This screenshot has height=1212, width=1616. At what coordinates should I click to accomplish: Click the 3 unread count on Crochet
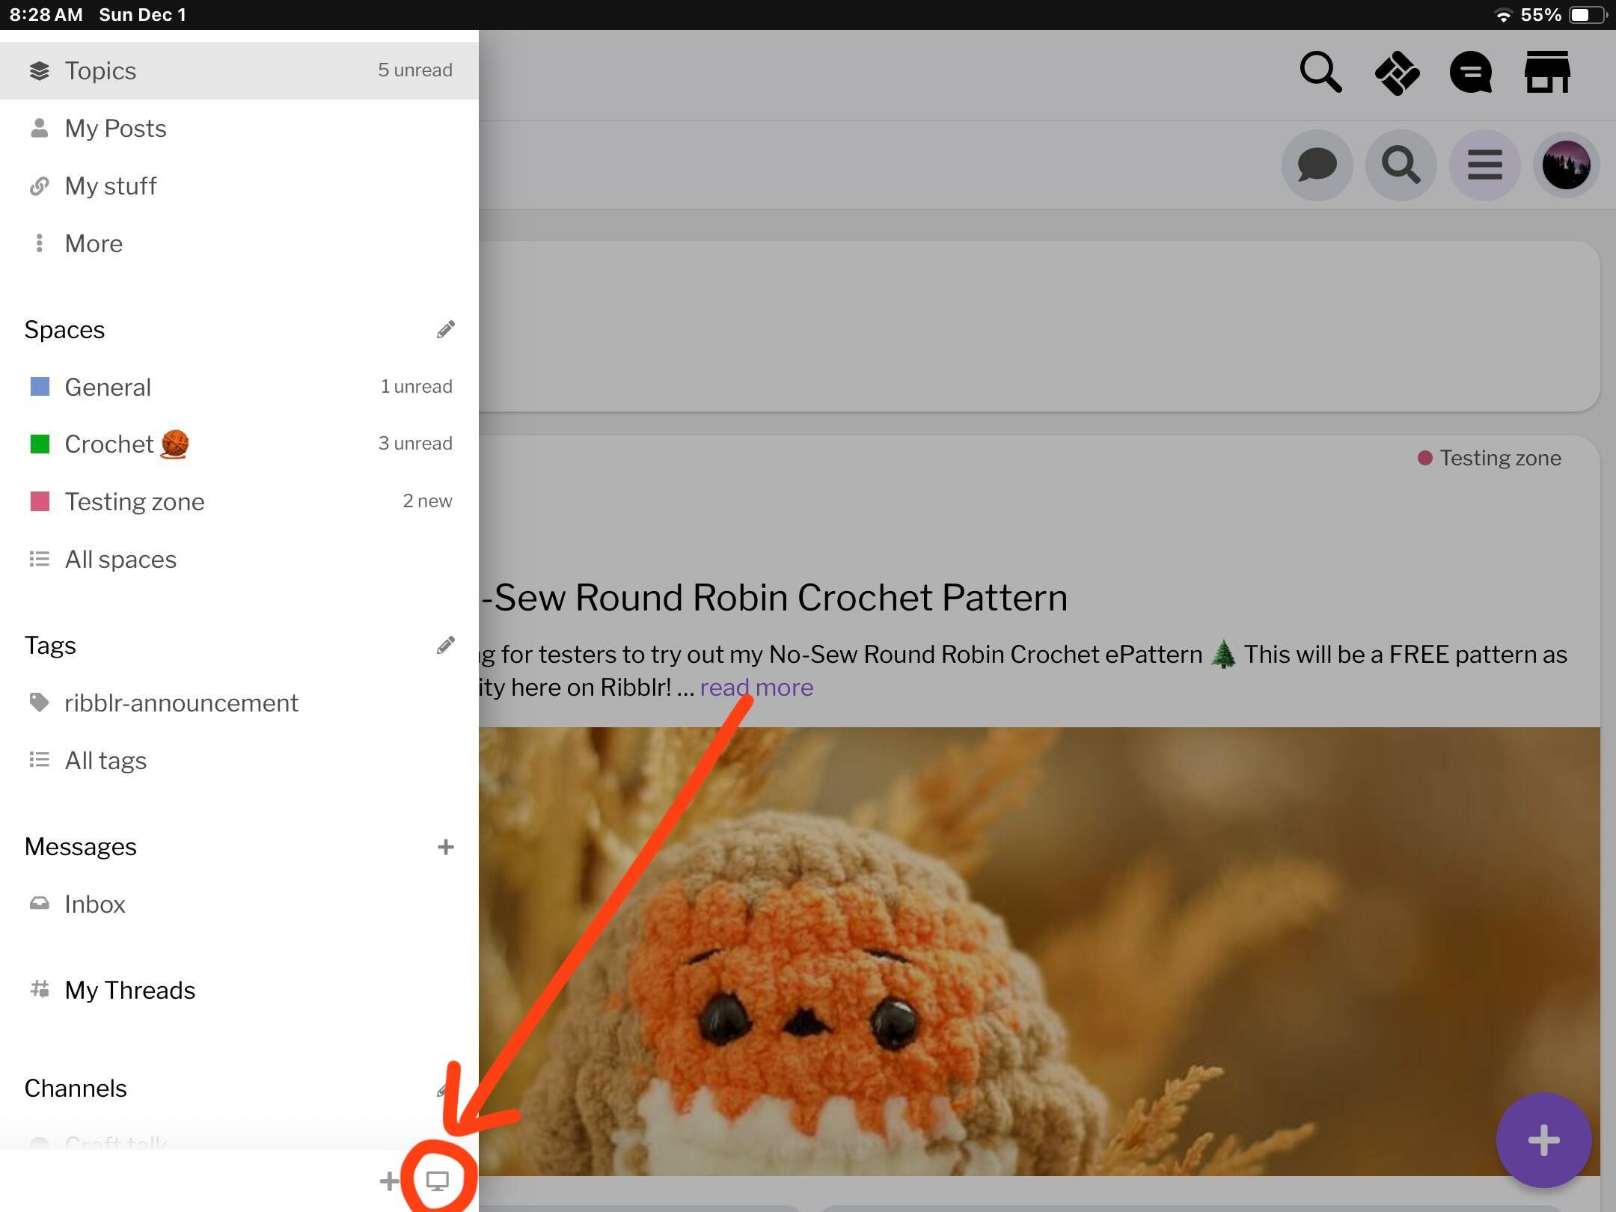[415, 443]
